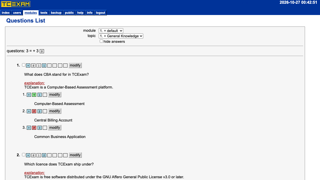The image size is (320, 180).
Task: Click the blue 1 icon for the Computer-Based Assessment answer
Action: 39,95
